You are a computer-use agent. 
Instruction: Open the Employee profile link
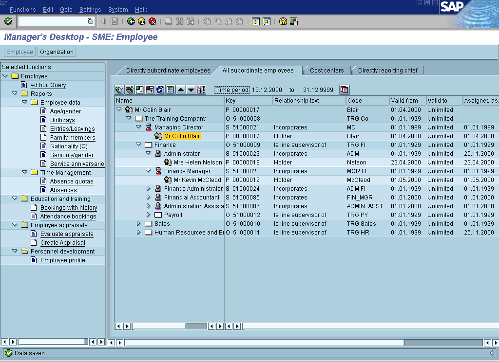point(63,260)
